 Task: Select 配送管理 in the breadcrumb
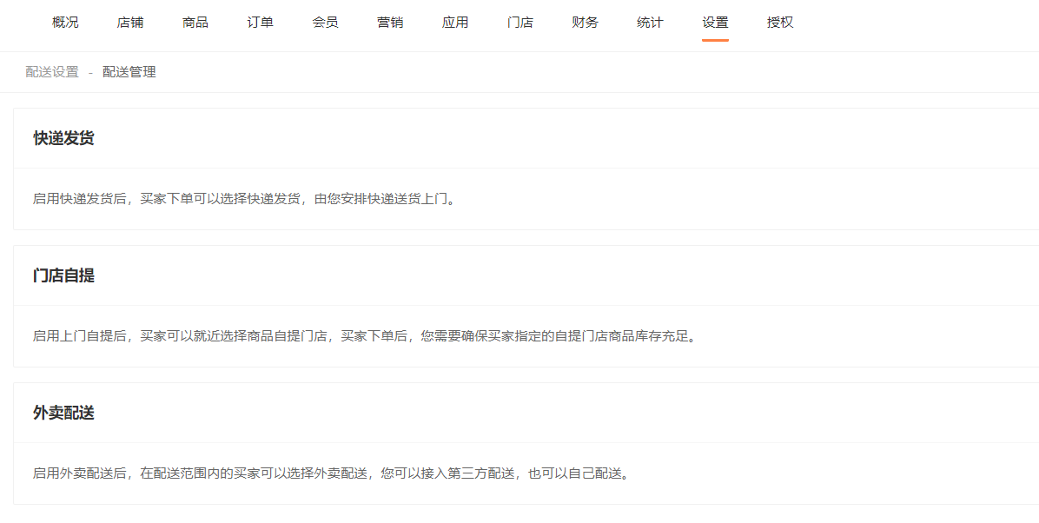pyautogui.click(x=129, y=72)
